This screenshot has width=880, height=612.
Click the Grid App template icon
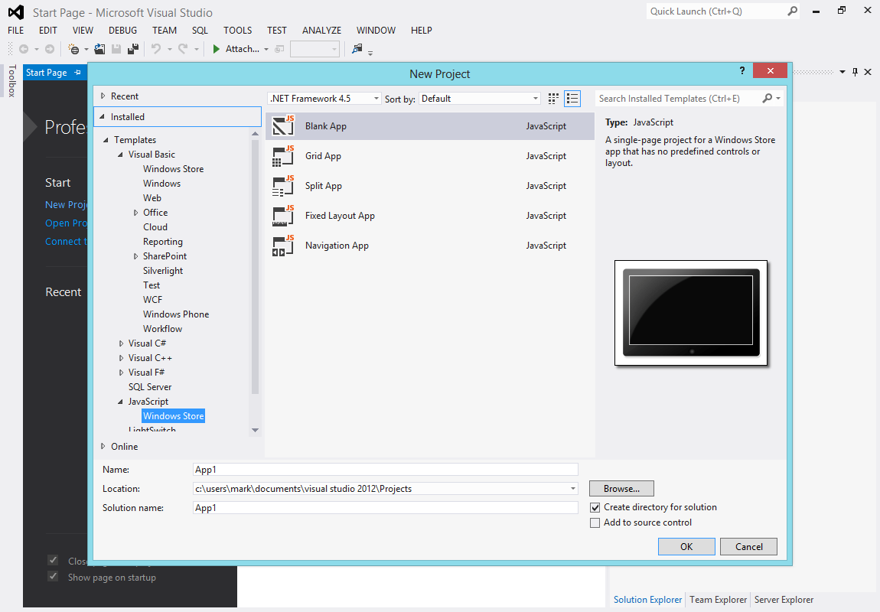[x=283, y=156]
